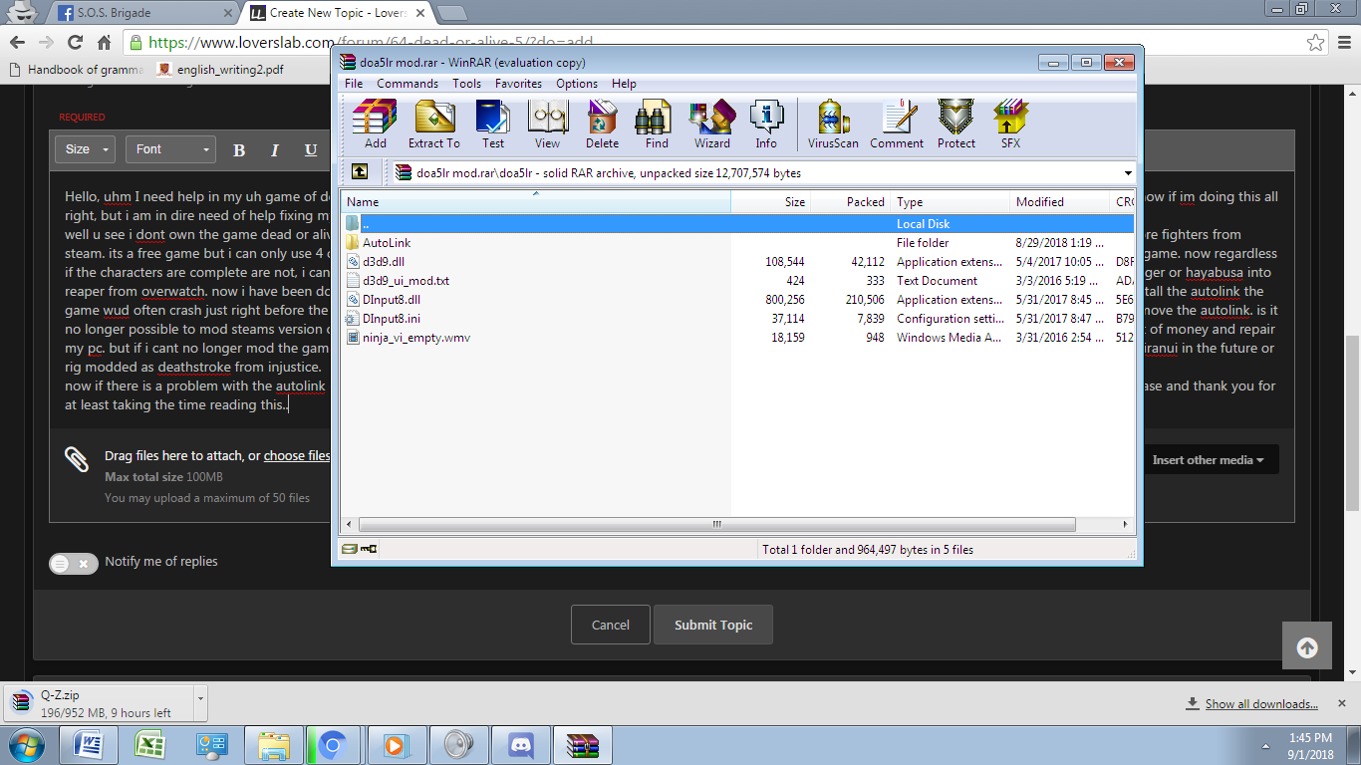Toggle underline formatting in forum editor
This screenshot has width=1361, height=765.
[311, 150]
